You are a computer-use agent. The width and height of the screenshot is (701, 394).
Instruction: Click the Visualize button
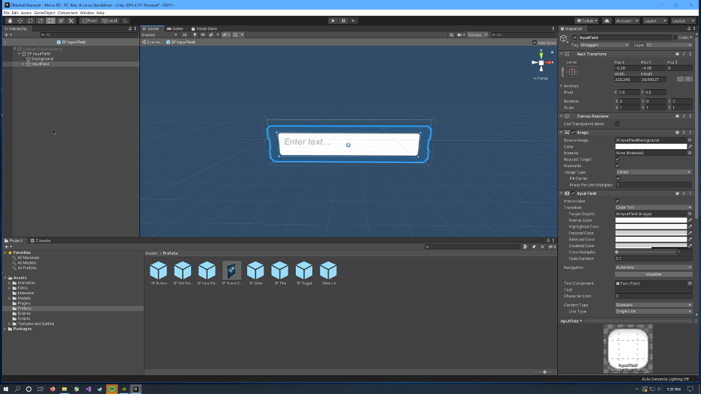[x=653, y=274]
